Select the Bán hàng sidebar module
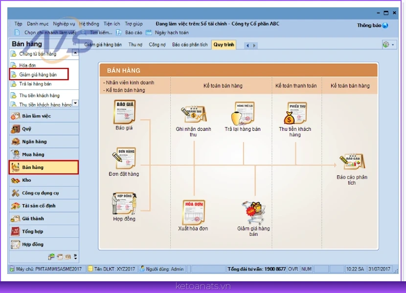Image resolution: width=406 pixels, height=293 pixels. point(44,167)
